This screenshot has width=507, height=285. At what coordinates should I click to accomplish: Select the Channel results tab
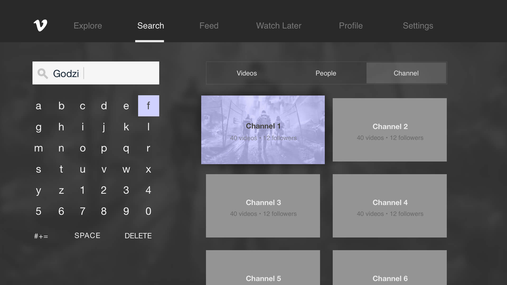[x=406, y=73]
